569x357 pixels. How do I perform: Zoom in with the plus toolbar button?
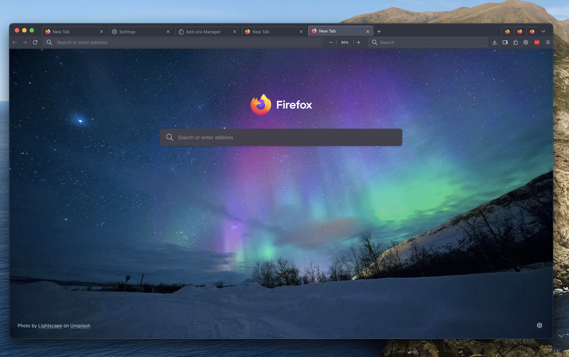[358, 42]
